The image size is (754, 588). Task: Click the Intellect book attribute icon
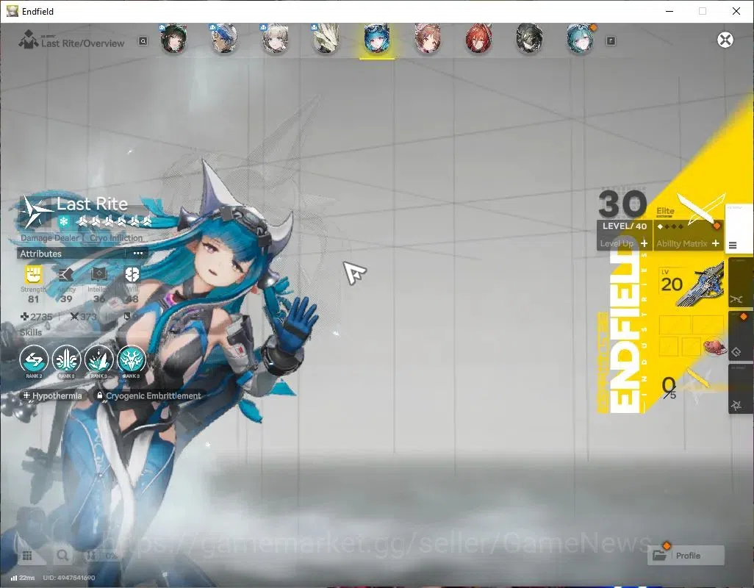pos(98,275)
